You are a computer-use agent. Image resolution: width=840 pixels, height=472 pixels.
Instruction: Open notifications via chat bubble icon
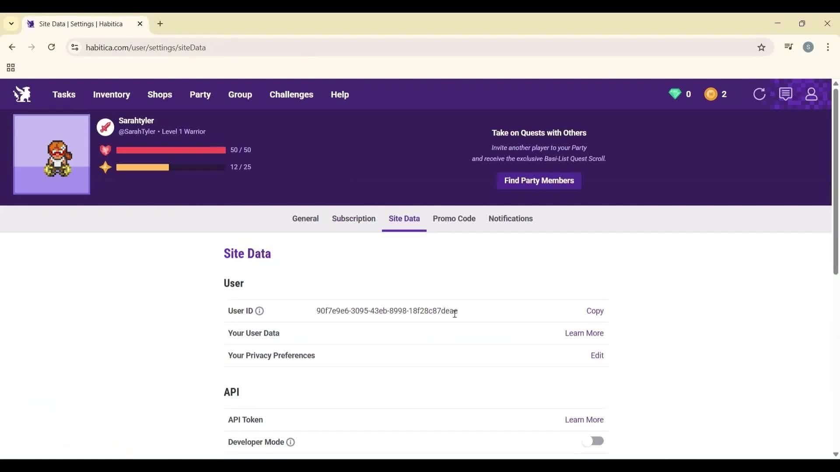[x=786, y=94]
